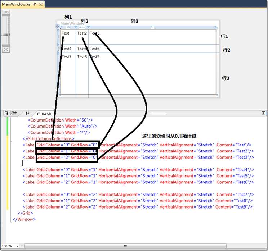Screen dimensions: 268x251
Task: Click the designer zoom slider thumb
Action: 6,35
